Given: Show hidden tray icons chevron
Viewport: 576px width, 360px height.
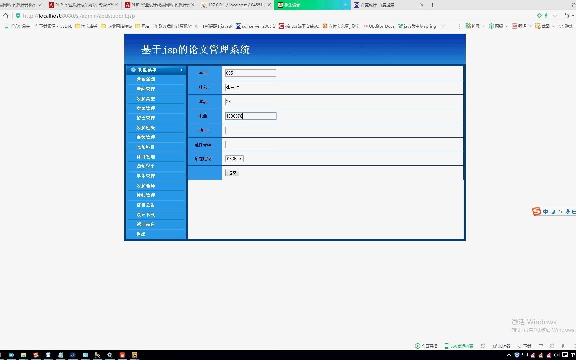Looking at the screenshot, I should tap(509, 355).
